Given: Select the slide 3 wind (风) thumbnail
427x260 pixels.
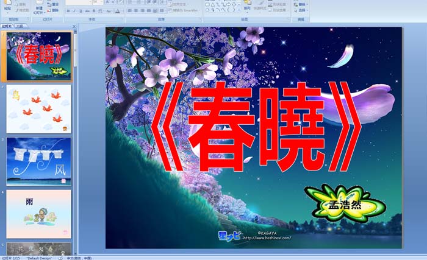Looking at the screenshot, I should point(38,161).
